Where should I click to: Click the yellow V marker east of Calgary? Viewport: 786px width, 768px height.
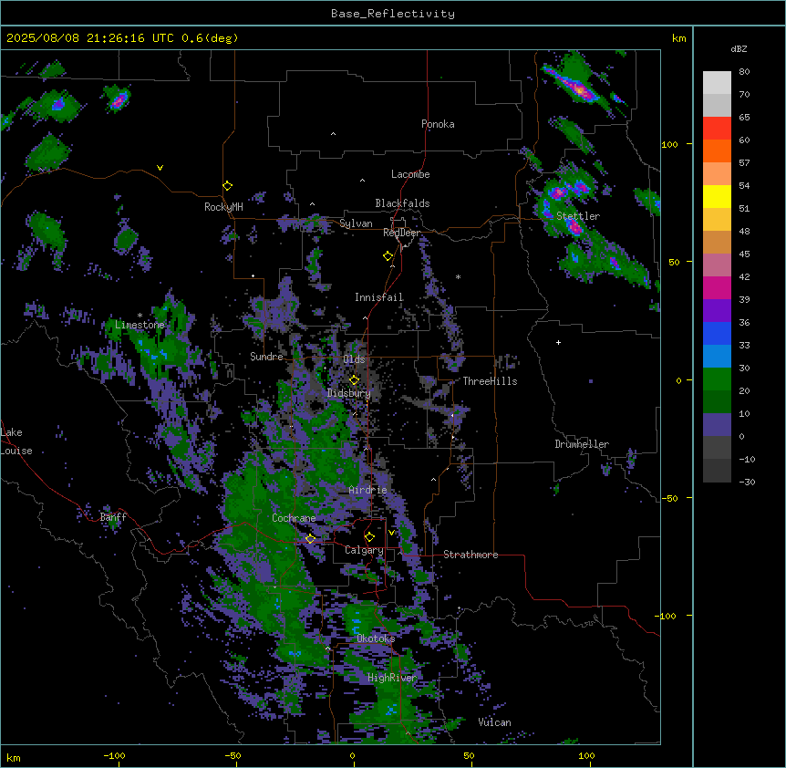point(391,533)
